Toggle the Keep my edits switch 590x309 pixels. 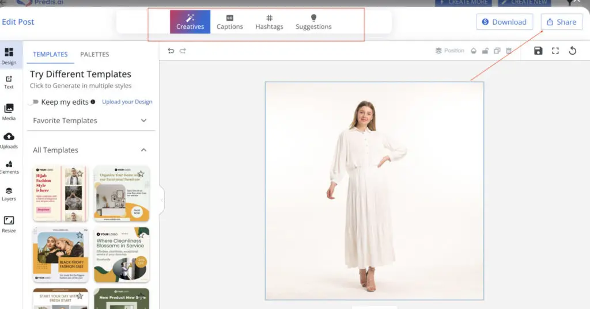34,102
